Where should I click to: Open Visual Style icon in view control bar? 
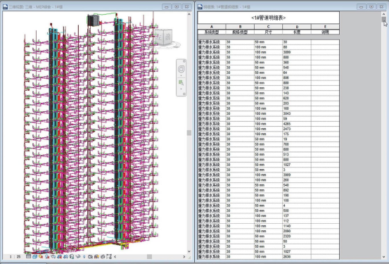pos(34,256)
